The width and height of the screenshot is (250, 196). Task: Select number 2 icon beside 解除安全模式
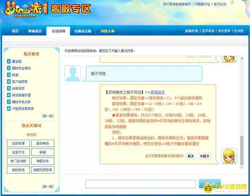coord(9,68)
